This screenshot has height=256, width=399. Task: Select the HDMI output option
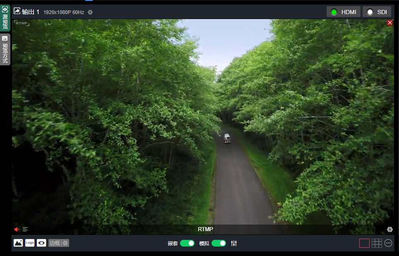(343, 12)
